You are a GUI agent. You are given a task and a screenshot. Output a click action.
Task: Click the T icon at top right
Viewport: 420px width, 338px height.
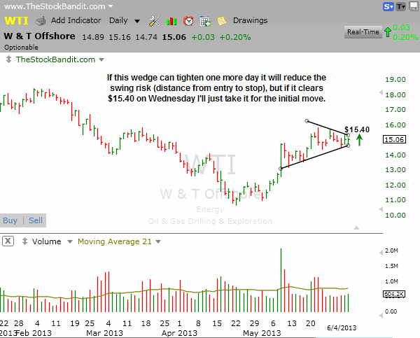tap(401, 7)
